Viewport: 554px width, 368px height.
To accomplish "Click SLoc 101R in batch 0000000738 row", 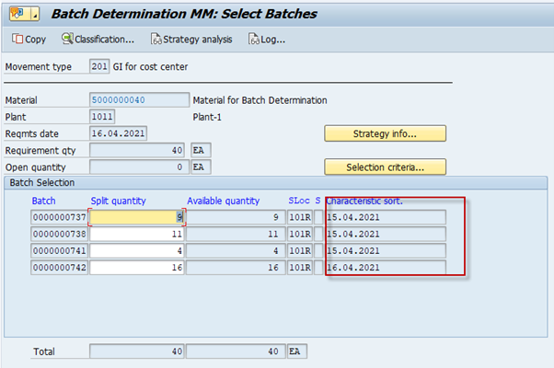I will point(300,234).
